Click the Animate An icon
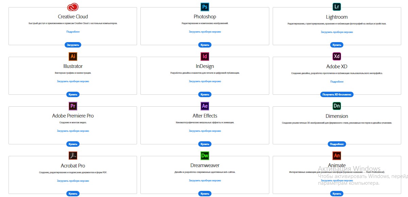This screenshot has width=408, height=197. pos(337,156)
